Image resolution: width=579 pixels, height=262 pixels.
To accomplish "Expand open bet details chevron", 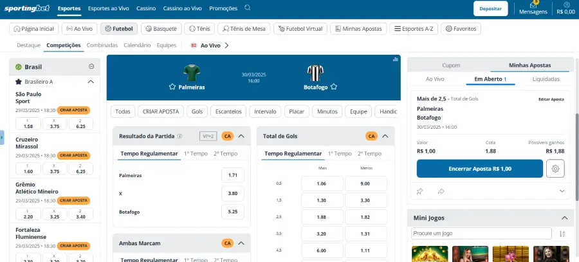I will (x=562, y=191).
